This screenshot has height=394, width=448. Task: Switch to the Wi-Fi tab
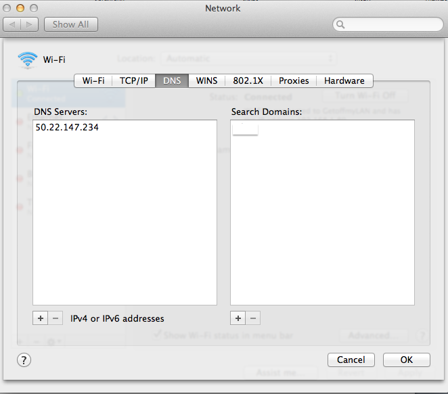coord(93,80)
